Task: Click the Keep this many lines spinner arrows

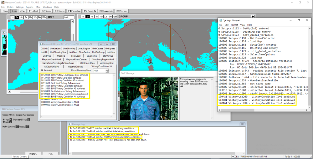Action: click(107, 70)
